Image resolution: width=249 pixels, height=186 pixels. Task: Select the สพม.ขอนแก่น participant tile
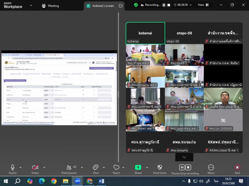coord(184,142)
